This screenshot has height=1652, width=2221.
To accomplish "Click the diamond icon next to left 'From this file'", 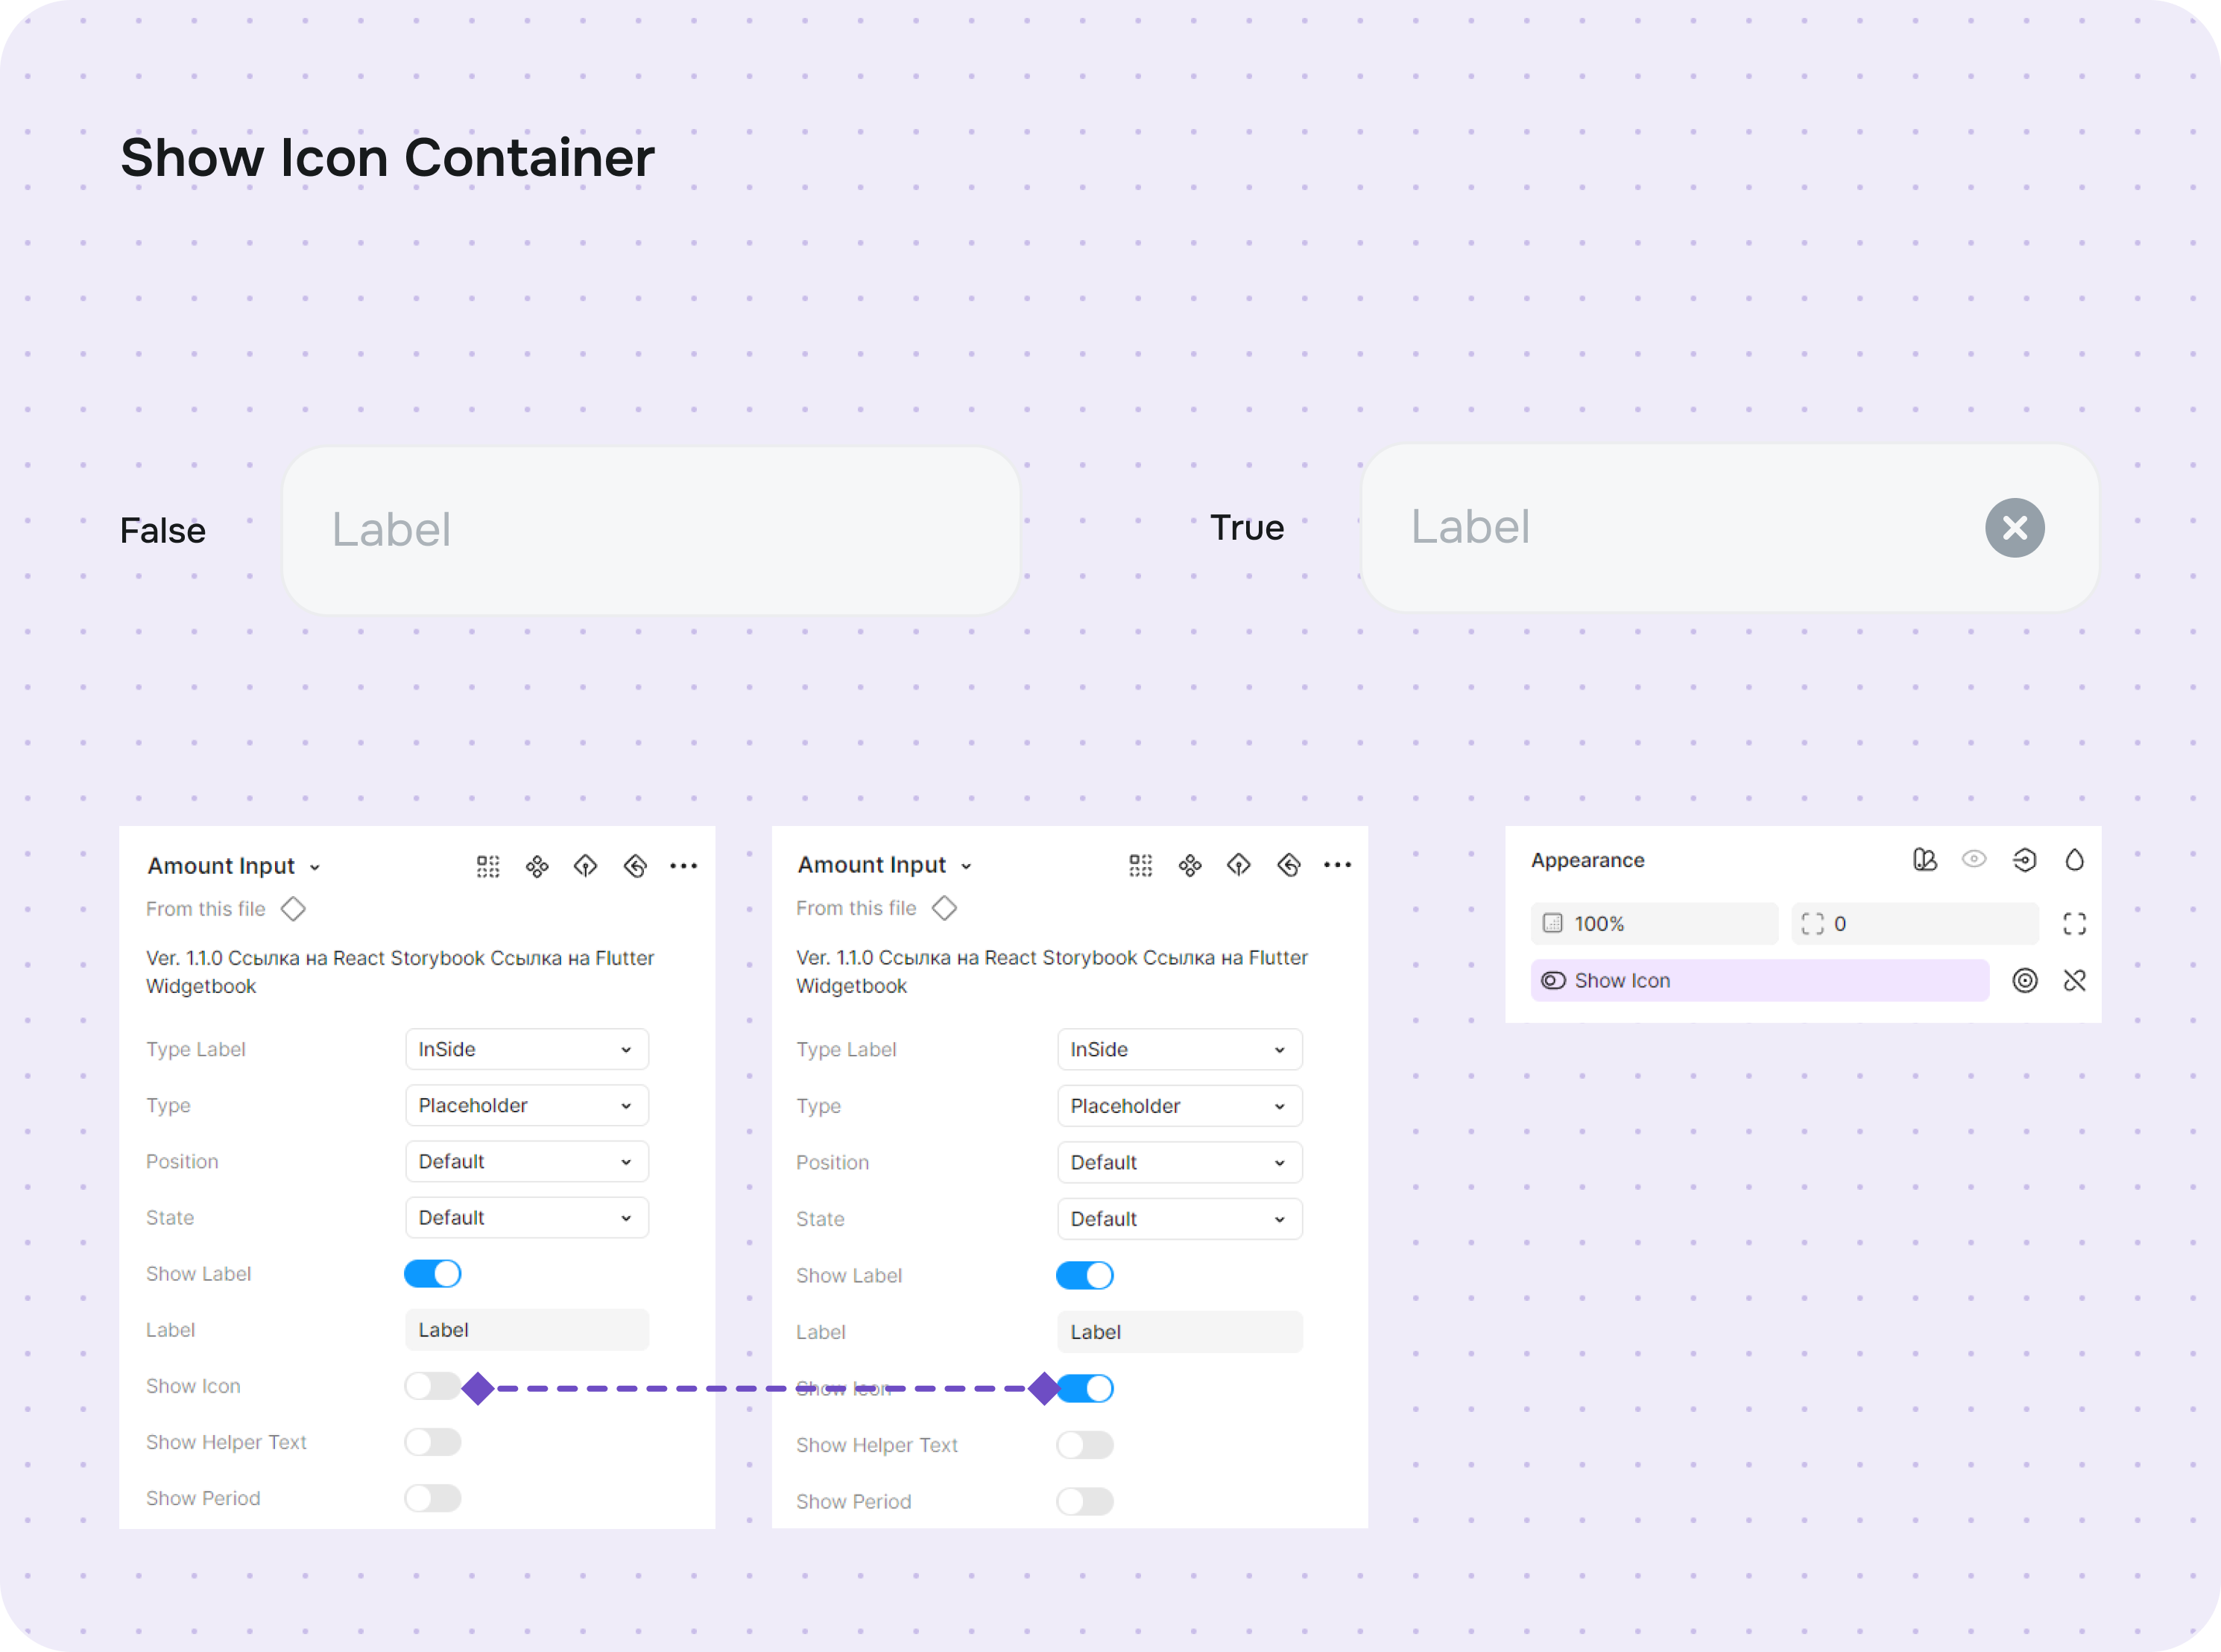I will tap(293, 909).
